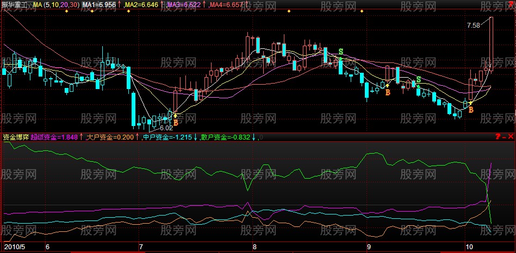Click the rightmost B buy signal marker
The width and height of the screenshot is (516, 253).
471,110
